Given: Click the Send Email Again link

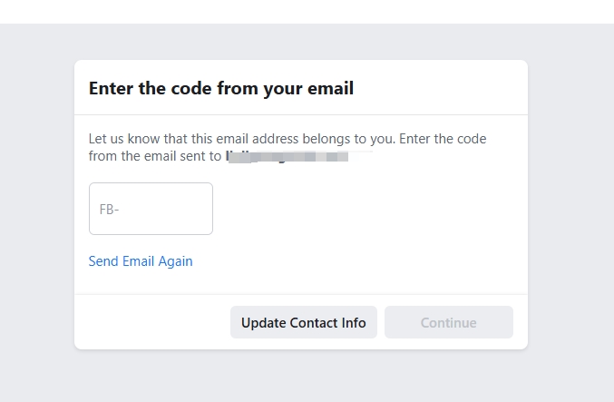Looking at the screenshot, I should [x=141, y=261].
